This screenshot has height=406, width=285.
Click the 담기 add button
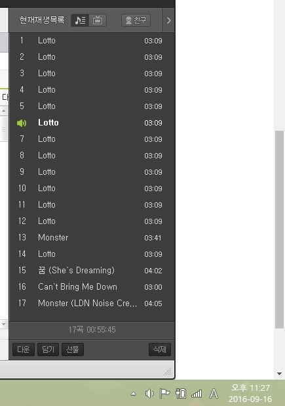tap(48, 350)
